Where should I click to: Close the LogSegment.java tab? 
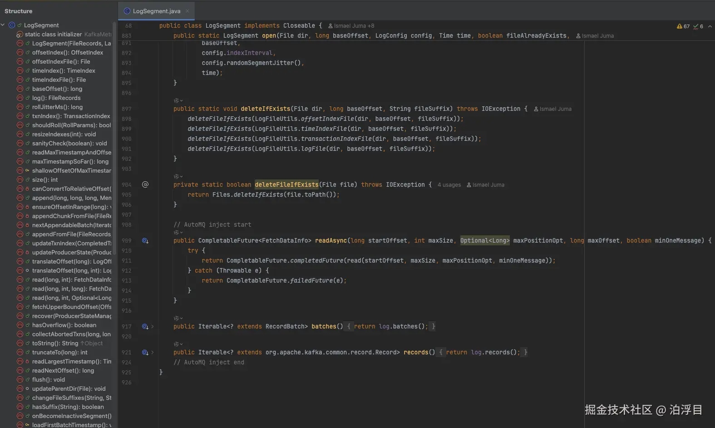[187, 11]
